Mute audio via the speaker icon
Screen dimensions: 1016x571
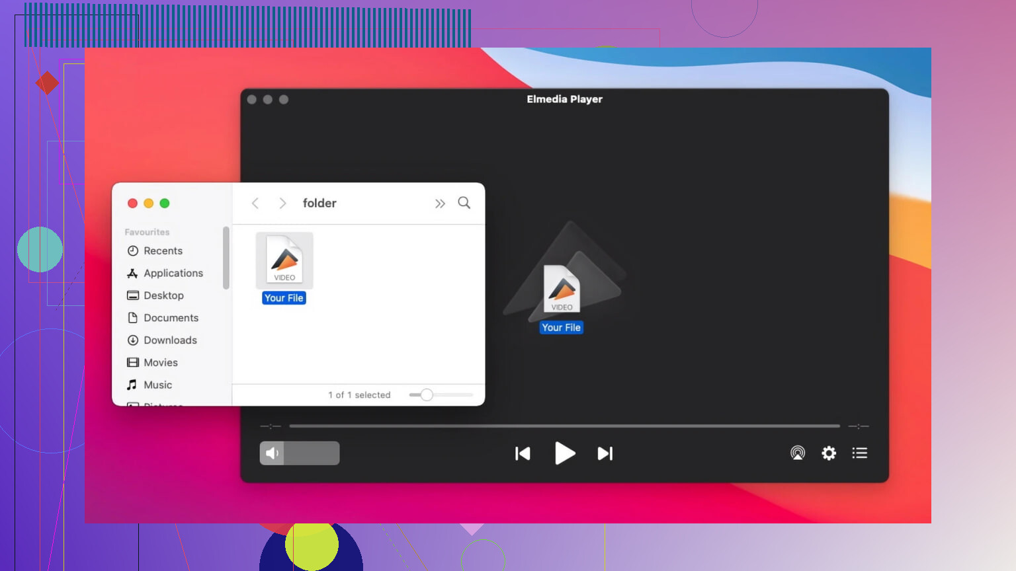point(272,453)
